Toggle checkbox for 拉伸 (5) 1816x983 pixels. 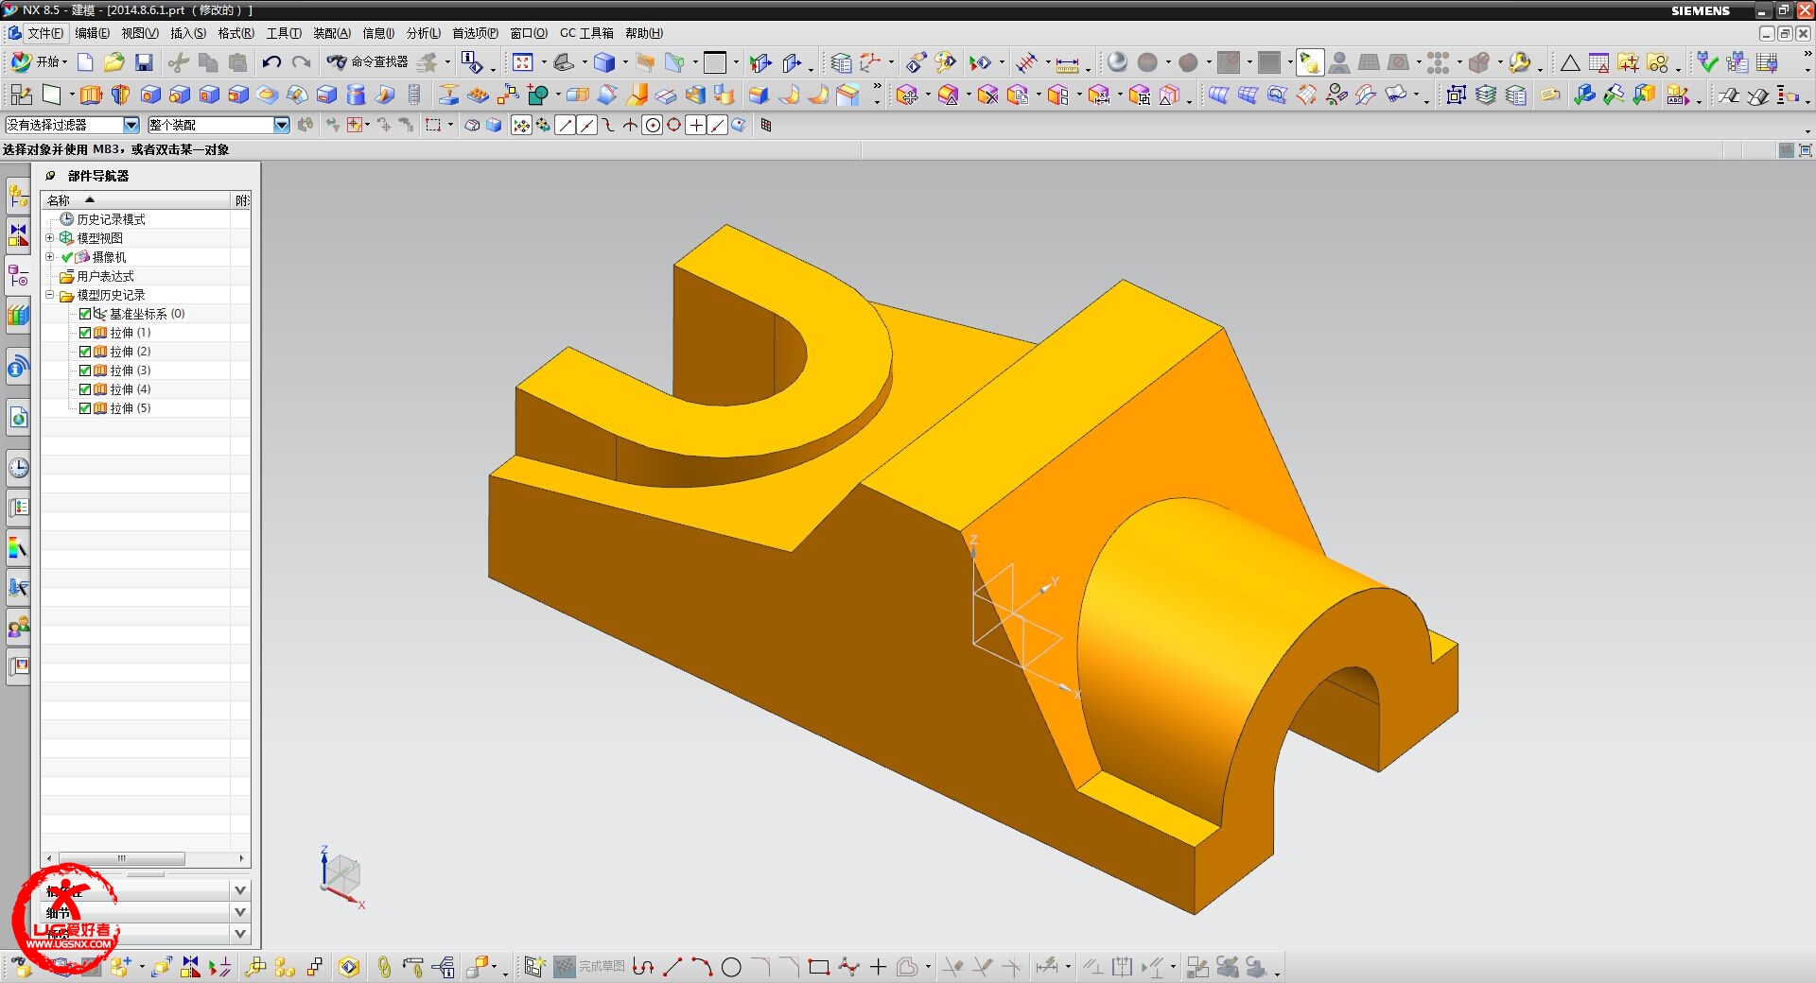[85, 408]
